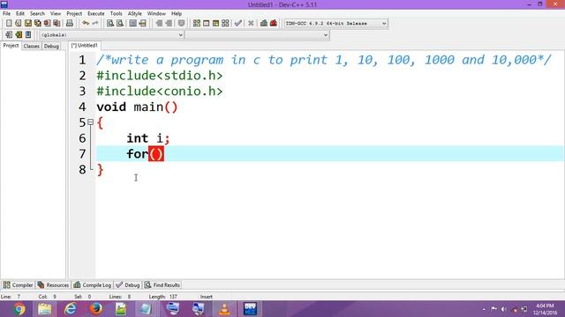Screen dimensions: 565x317
Task: Click the Replace magnifier icon
Action: [x=120, y=24]
